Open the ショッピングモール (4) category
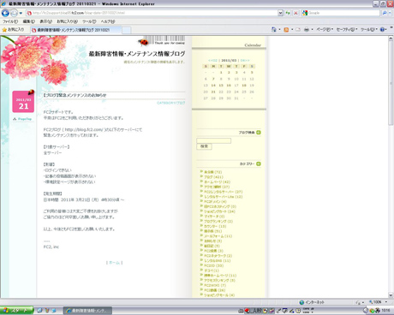 [x=219, y=295]
